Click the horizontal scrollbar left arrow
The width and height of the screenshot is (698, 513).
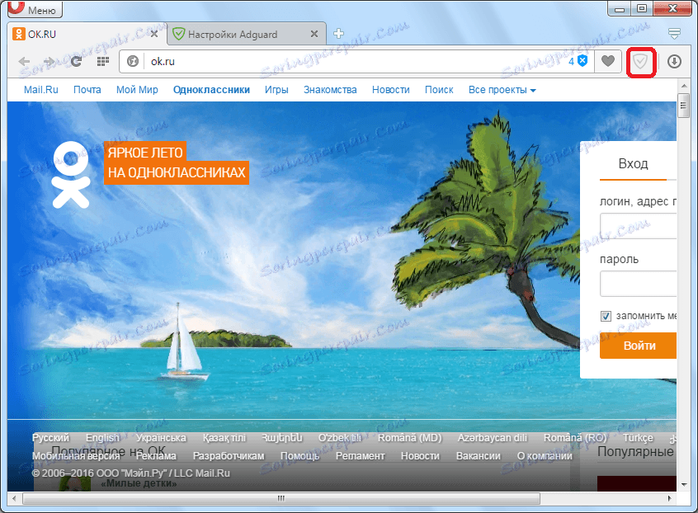pos(14,498)
